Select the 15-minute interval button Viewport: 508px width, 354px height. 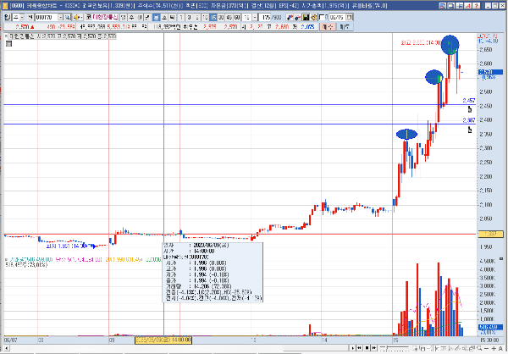pos(213,17)
